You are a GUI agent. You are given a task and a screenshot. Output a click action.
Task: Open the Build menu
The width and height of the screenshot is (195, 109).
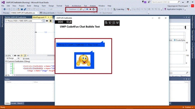(x=29, y=6)
